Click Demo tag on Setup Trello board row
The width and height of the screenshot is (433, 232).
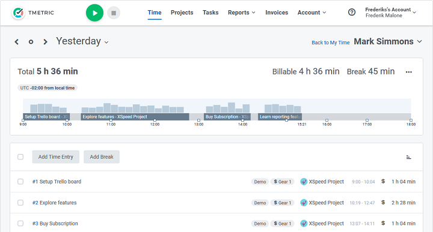click(x=260, y=182)
